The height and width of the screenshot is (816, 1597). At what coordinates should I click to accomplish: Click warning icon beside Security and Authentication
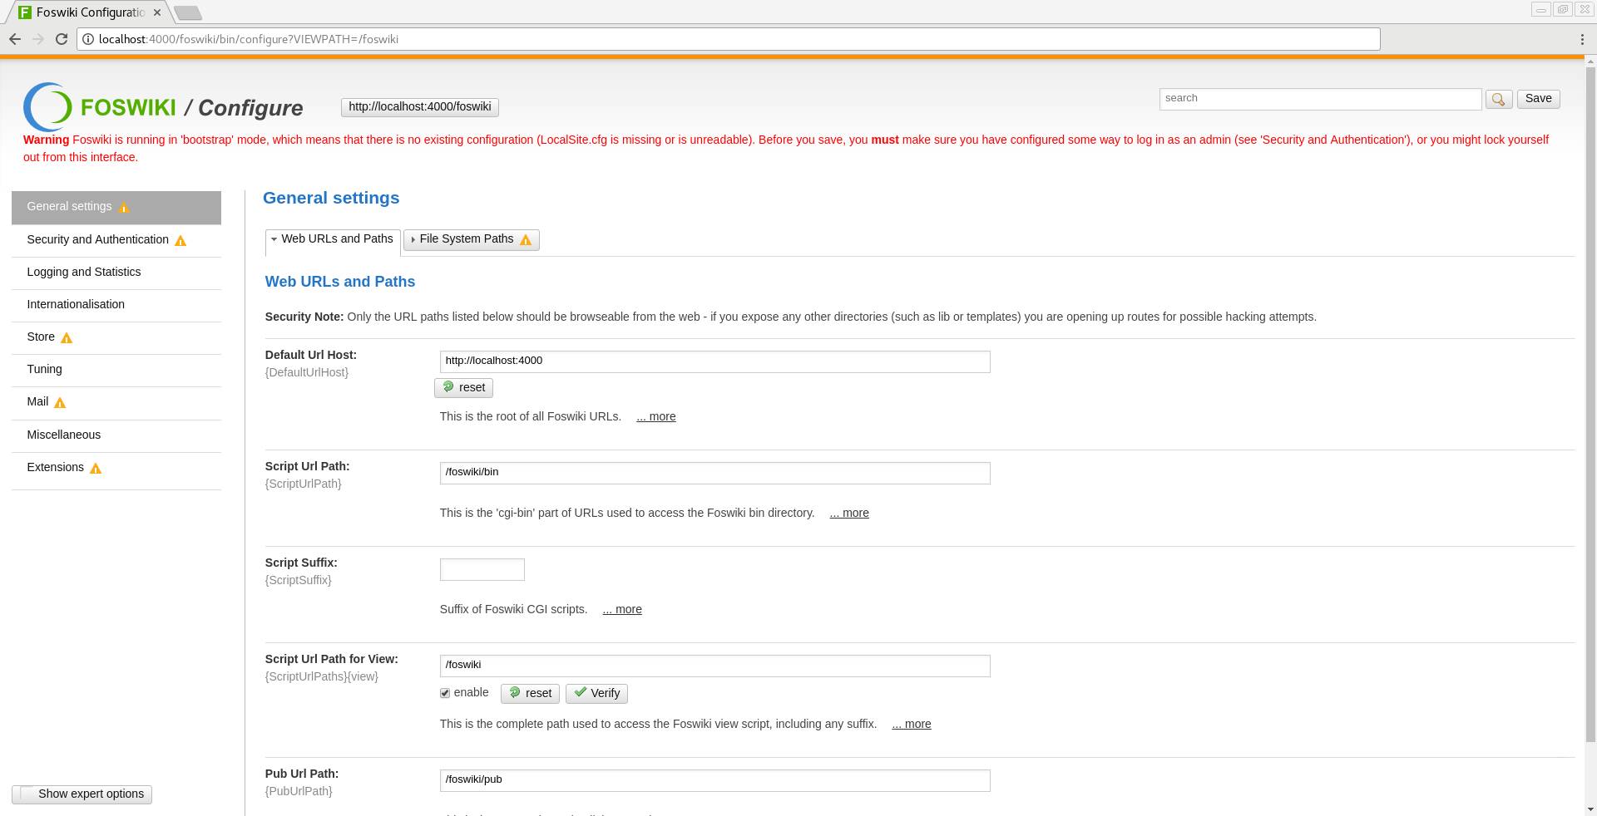(180, 241)
